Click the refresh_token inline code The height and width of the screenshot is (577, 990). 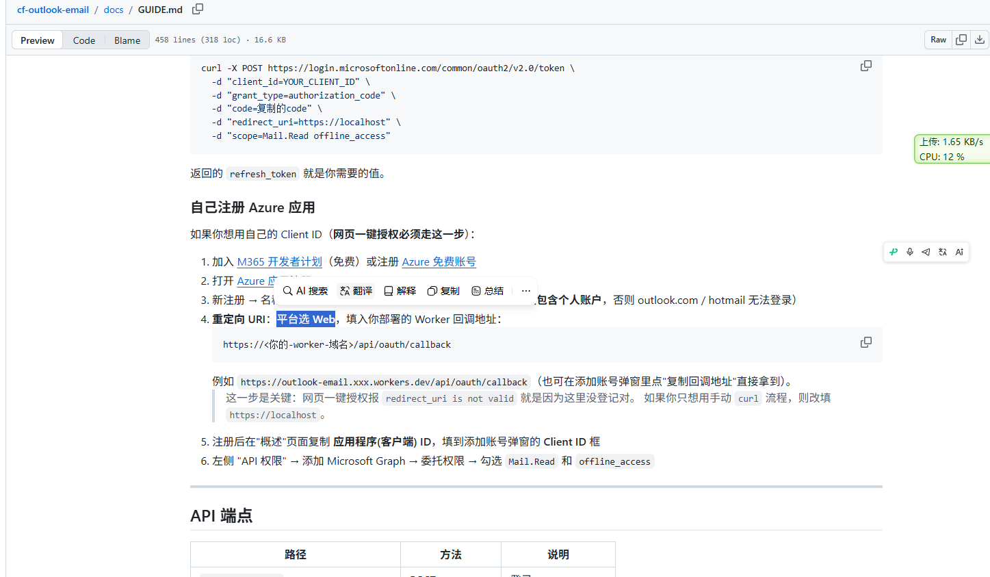point(263,174)
